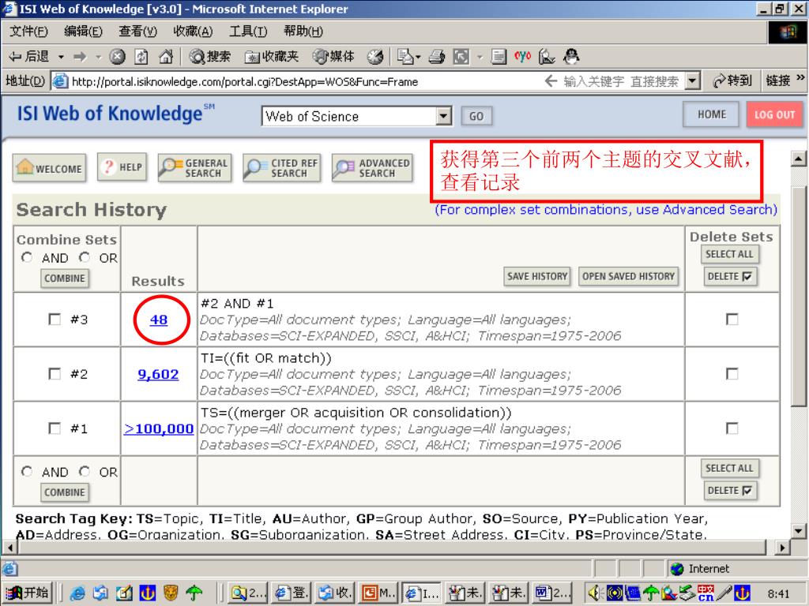Click the volume speaker tray icon
The width and height of the screenshot is (809, 606).
[596, 593]
